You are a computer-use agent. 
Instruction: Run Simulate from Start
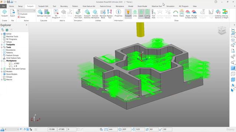[78, 14]
